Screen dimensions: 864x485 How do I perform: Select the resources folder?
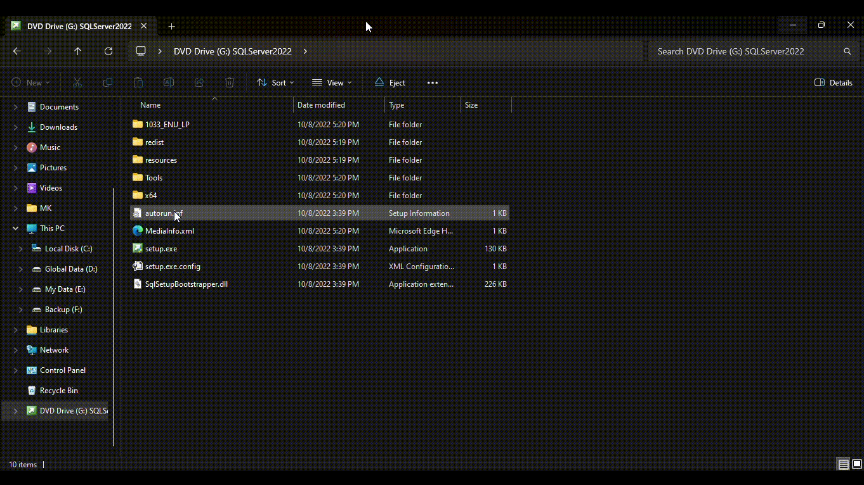pyautogui.click(x=320, y=160)
